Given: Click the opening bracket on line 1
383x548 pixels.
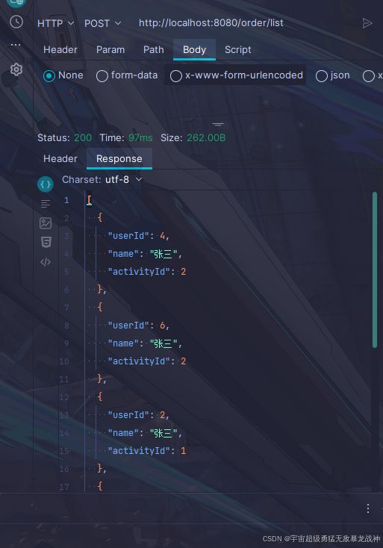Looking at the screenshot, I should tap(90, 200).
